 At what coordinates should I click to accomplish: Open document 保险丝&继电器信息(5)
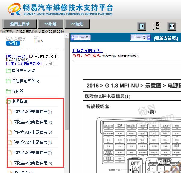(x=33, y=153)
